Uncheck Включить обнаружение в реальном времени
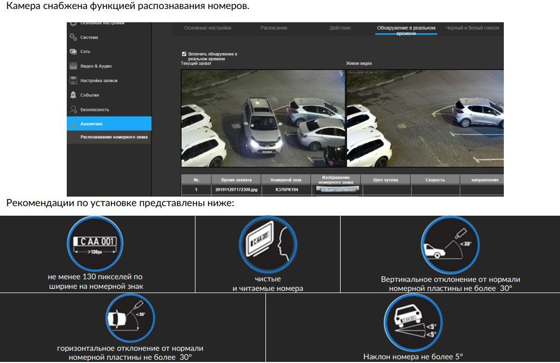560x363 pixels. 184,54
